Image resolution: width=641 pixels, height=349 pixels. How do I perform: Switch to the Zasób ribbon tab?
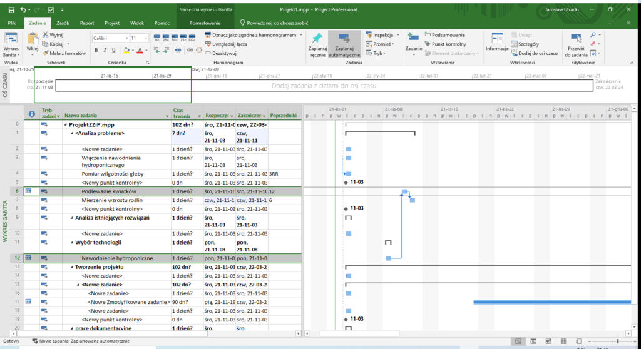pyautogui.click(x=63, y=23)
